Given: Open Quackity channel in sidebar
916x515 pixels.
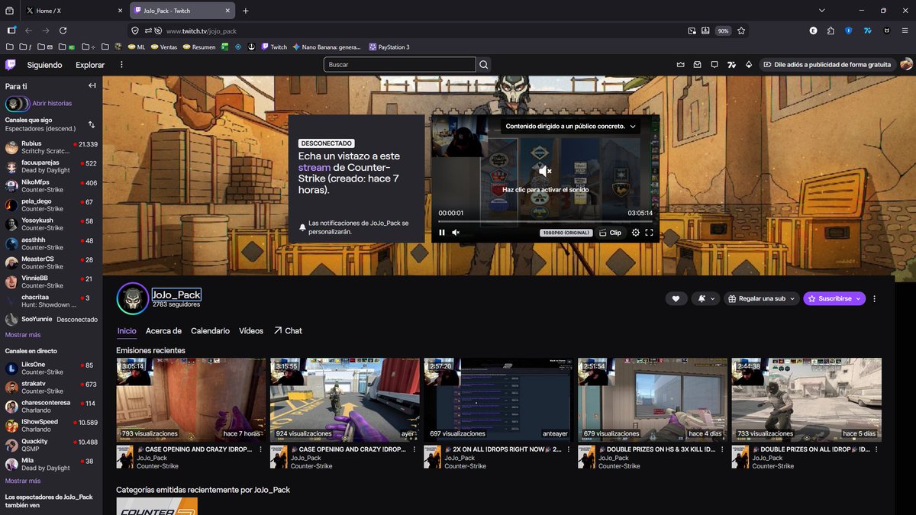Looking at the screenshot, I should 51,445.
